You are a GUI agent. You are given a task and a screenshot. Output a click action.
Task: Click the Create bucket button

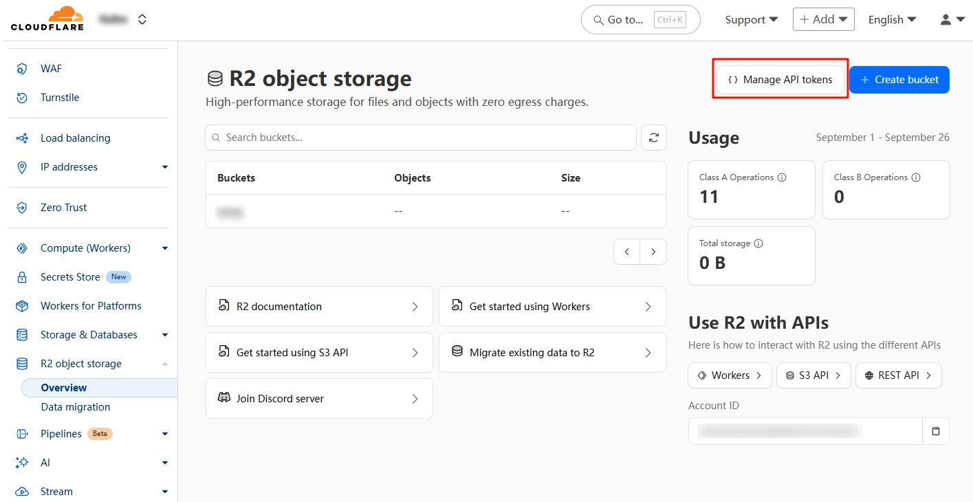point(899,80)
